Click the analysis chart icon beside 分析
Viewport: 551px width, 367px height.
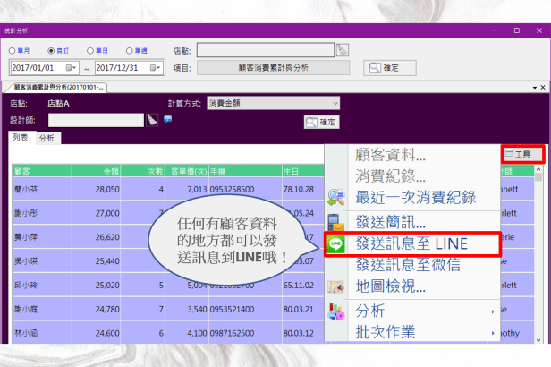(336, 311)
